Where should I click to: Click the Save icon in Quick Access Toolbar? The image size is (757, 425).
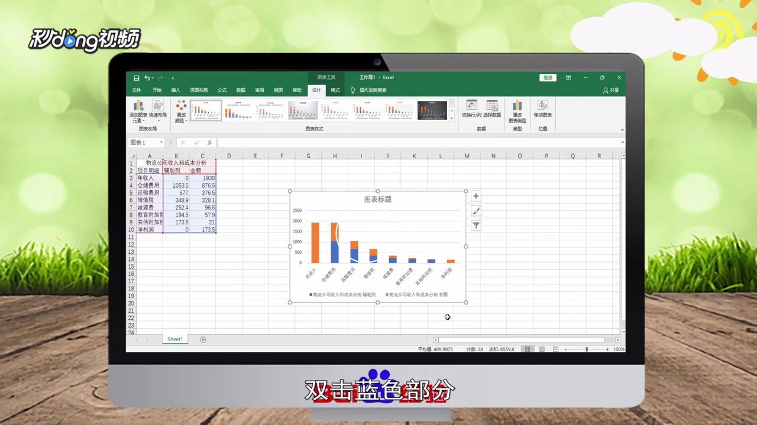(137, 77)
